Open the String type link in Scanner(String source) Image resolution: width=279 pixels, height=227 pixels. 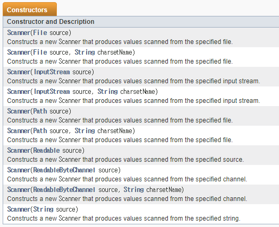coord(43,209)
